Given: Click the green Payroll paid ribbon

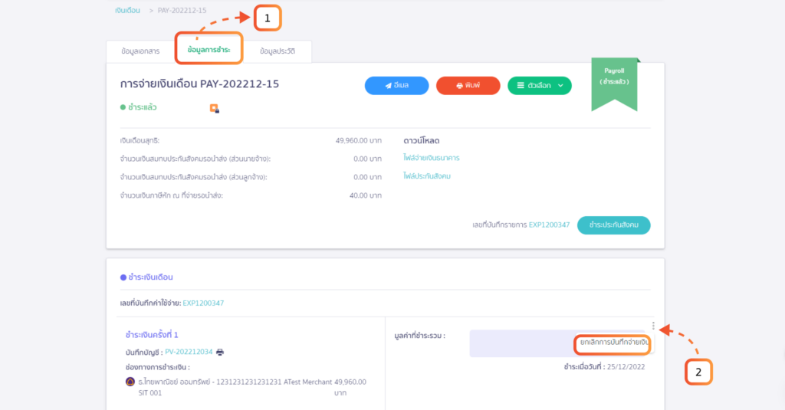Looking at the screenshot, I should (614, 83).
